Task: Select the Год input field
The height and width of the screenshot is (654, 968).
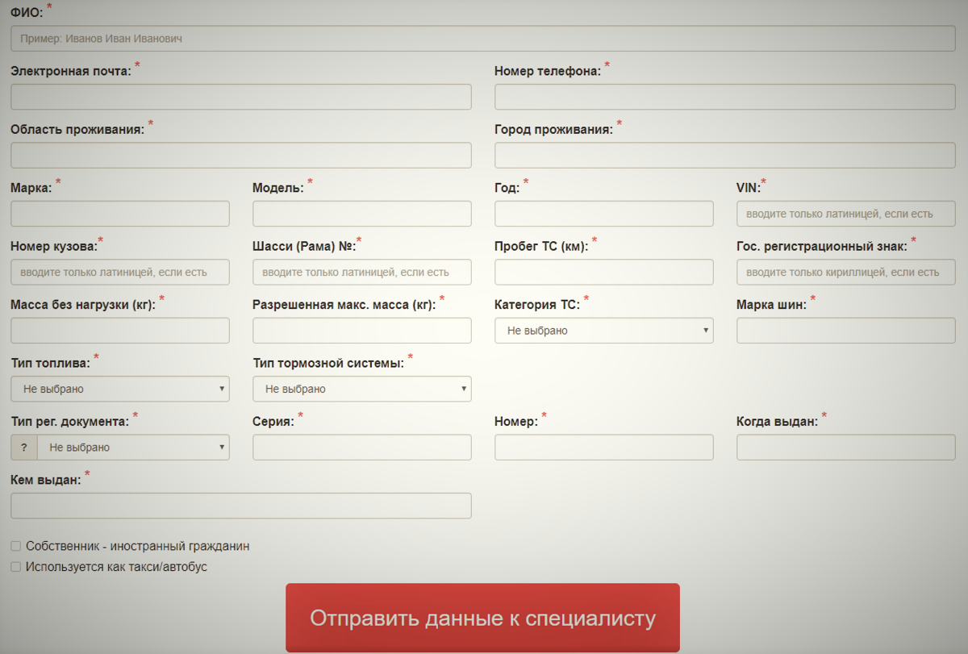Action: (604, 214)
